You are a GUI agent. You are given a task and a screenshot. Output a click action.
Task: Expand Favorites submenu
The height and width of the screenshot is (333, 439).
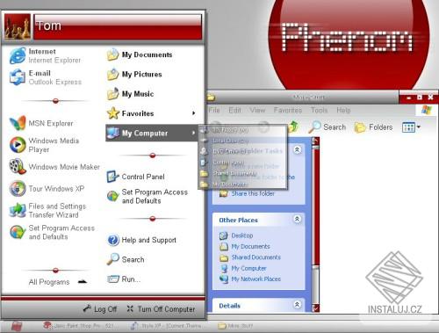(x=152, y=113)
